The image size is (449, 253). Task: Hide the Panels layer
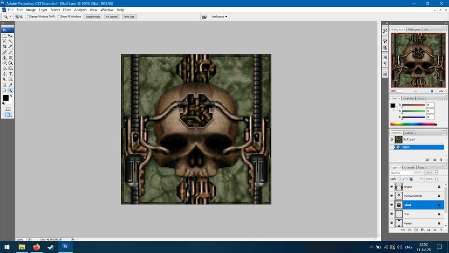(392, 223)
